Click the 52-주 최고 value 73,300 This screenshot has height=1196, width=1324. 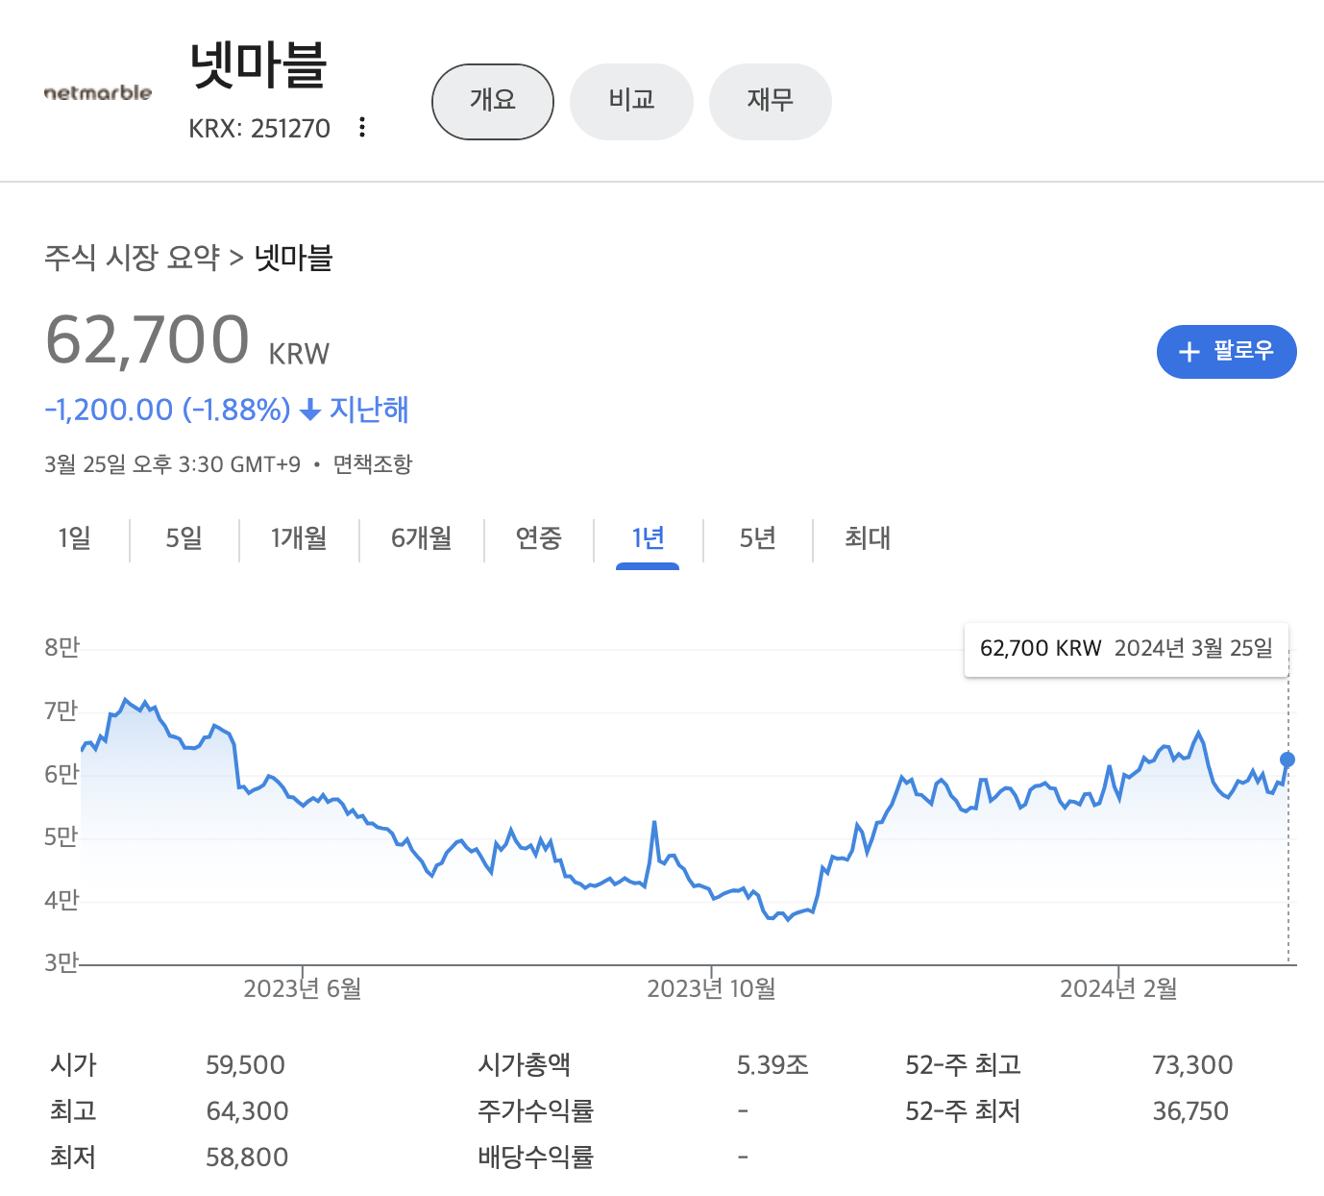tap(1192, 1065)
